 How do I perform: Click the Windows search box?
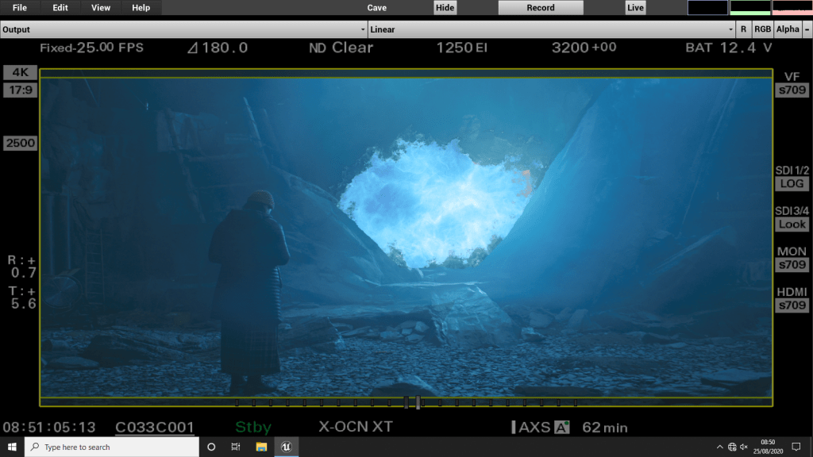click(111, 447)
